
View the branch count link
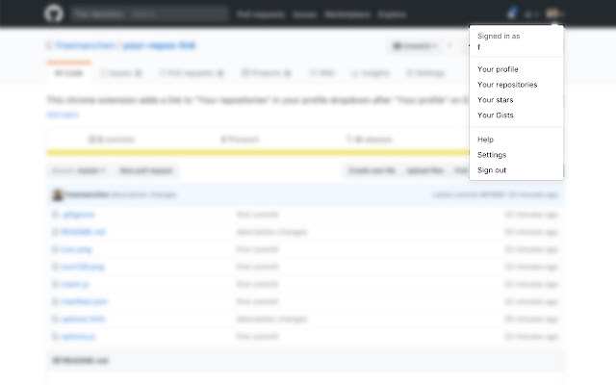pos(240,140)
